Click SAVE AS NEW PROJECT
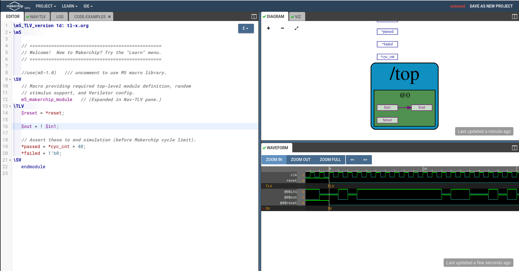This screenshot has width=519, height=271. coord(491,6)
